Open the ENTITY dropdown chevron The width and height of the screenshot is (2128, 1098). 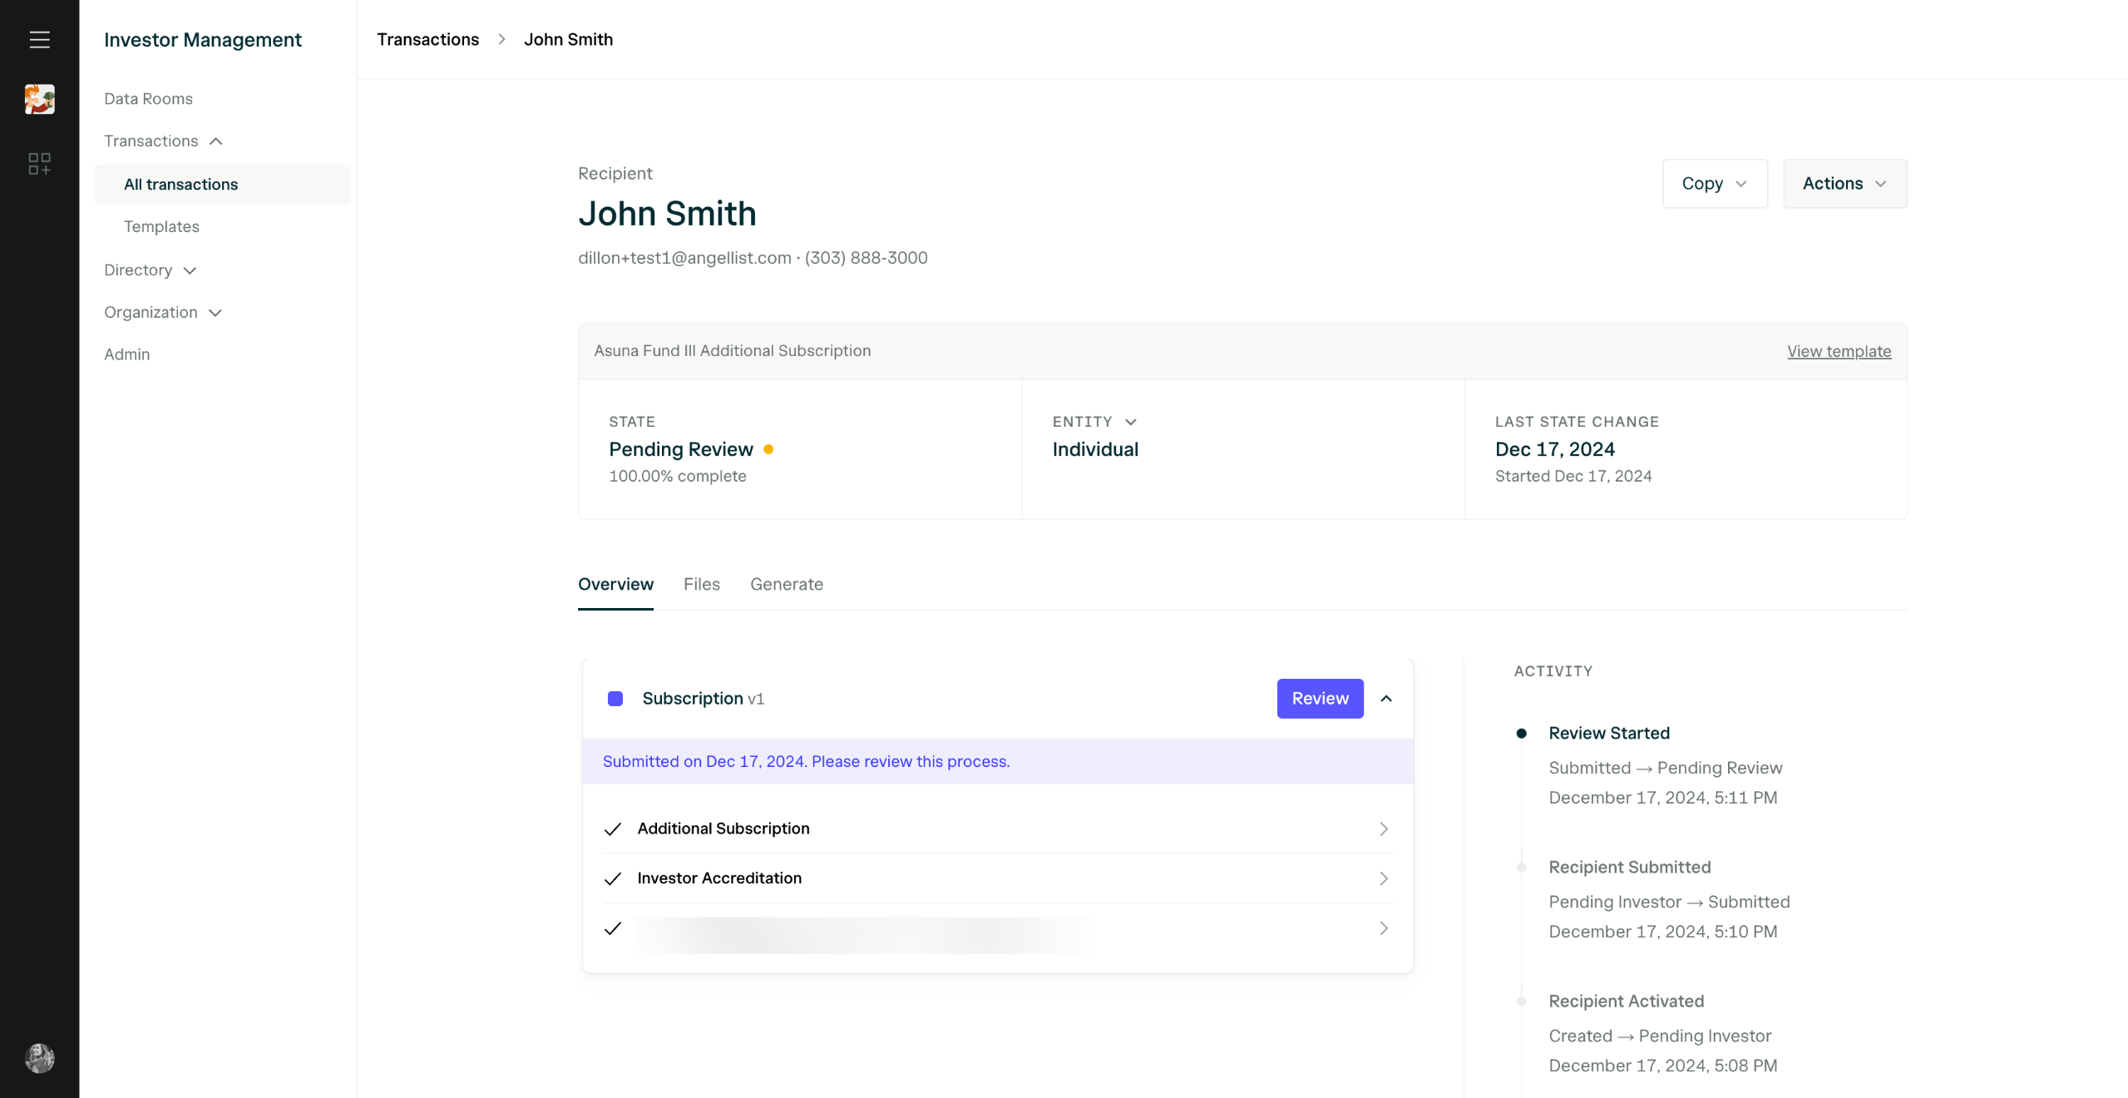1130,423
